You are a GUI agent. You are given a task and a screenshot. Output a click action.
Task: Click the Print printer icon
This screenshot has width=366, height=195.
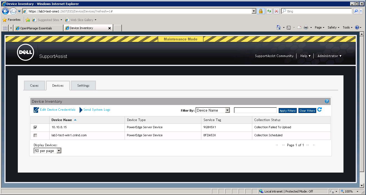click(x=306, y=28)
